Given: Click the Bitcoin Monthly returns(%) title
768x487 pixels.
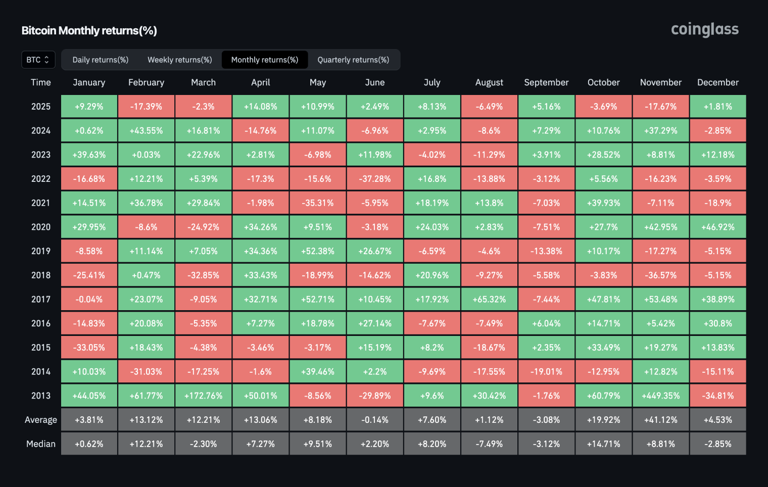Looking at the screenshot, I should 89,31.
